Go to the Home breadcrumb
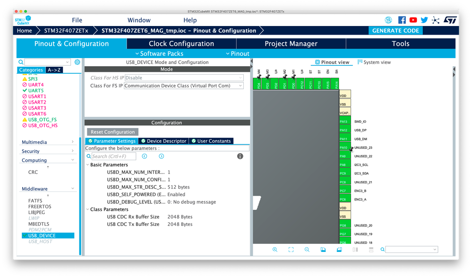Screen dimensions: 472x277 [x=25, y=30]
